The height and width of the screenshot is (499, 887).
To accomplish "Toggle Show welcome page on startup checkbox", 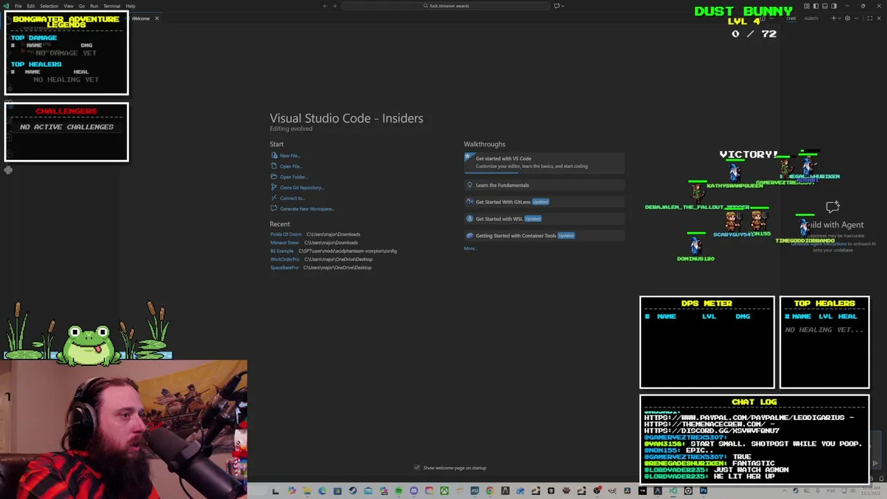I will point(417,468).
